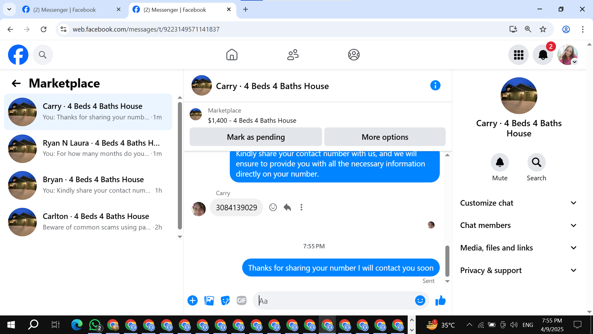Expand Customize chat section
The width and height of the screenshot is (593, 334).
(x=518, y=203)
